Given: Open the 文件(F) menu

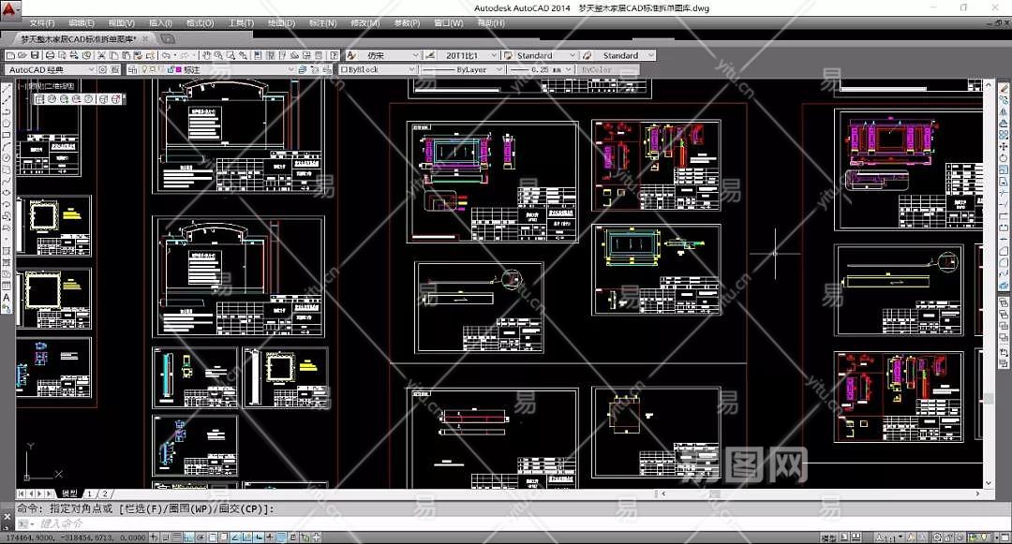Looking at the screenshot, I should (42, 23).
